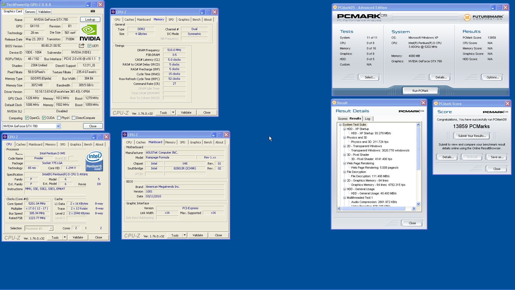Switch to the Log tab in Result window
Screen dimensions: 515x290
click(x=367, y=119)
